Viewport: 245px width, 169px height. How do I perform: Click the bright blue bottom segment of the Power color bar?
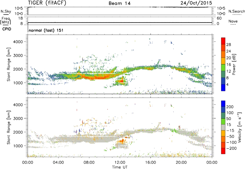point(223,88)
